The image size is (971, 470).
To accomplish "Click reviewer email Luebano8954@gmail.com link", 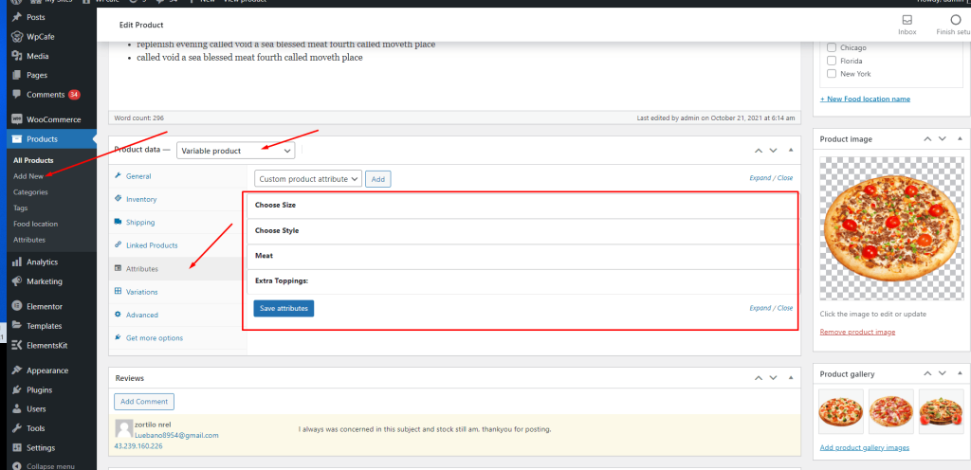I will coord(176,435).
